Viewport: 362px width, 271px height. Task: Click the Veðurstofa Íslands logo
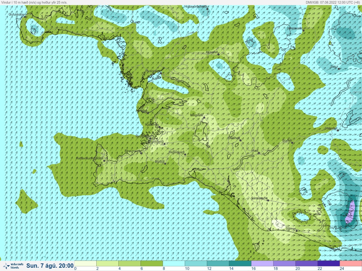pyautogui.click(x=13, y=266)
